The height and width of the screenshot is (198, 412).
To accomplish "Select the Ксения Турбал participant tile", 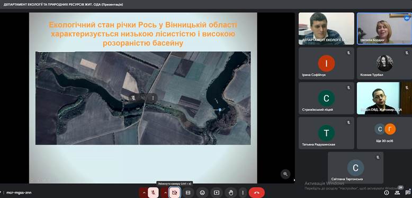I will (384, 63).
